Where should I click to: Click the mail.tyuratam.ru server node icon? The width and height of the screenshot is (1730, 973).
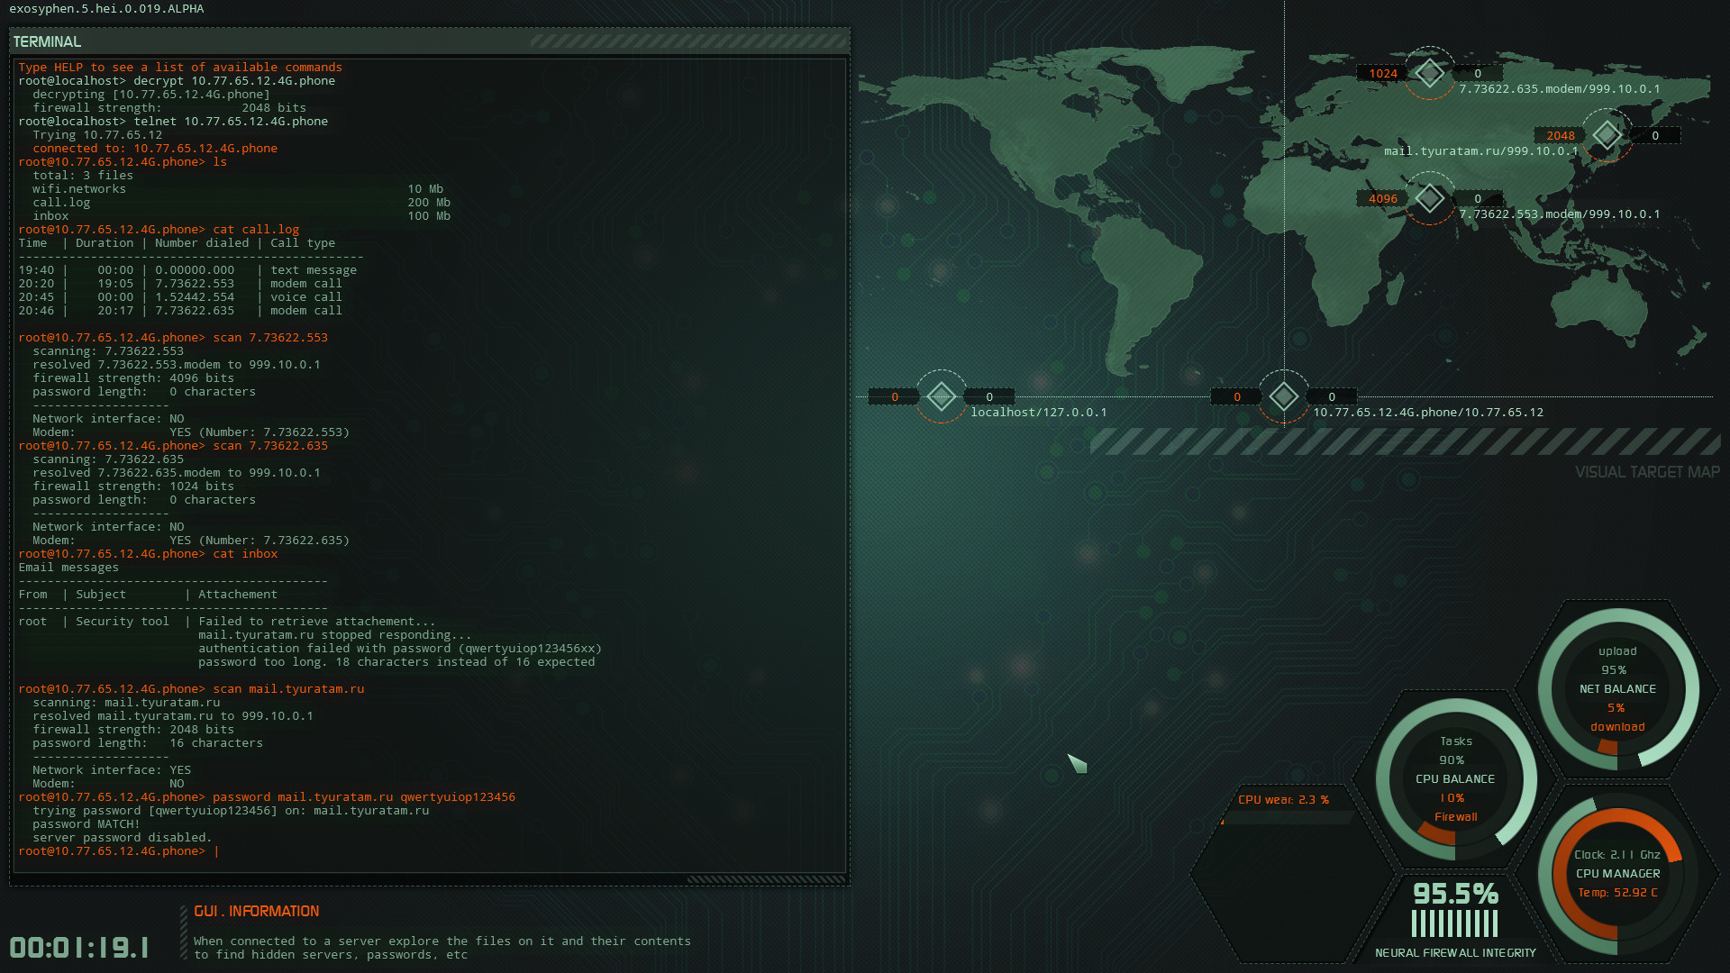tap(1606, 136)
